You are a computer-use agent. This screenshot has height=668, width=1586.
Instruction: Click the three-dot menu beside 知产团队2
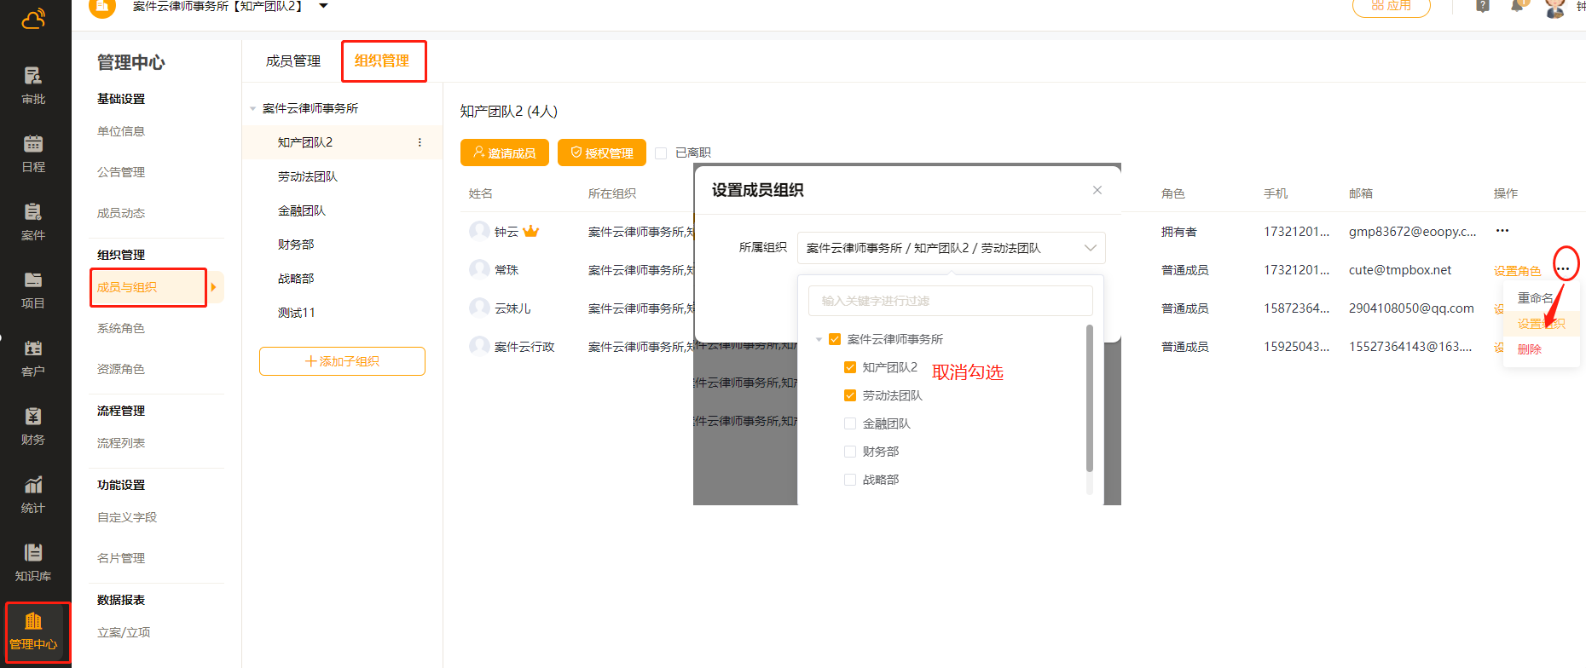coord(420,142)
